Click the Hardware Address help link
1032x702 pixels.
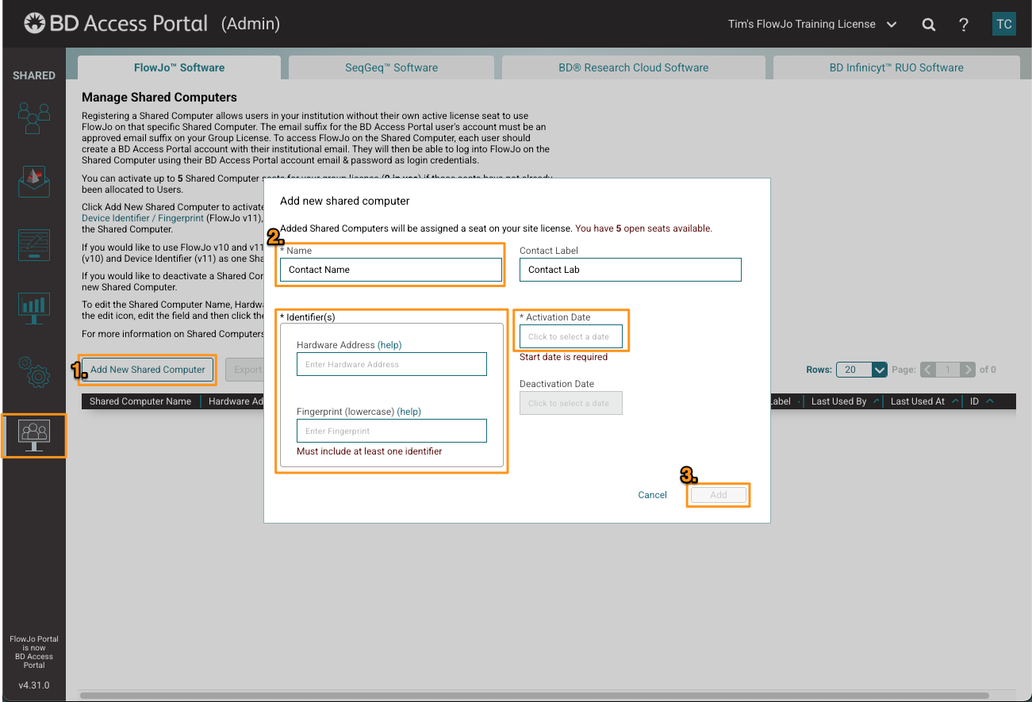click(x=389, y=345)
